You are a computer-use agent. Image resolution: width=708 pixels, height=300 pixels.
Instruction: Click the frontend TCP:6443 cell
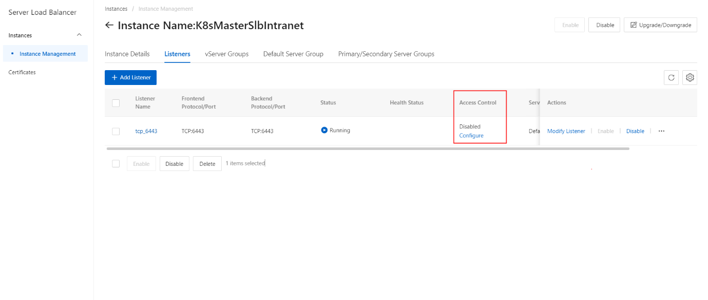193,131
